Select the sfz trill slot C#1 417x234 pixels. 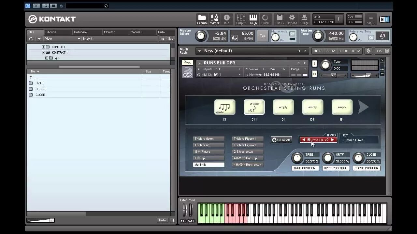pyautogui.click(x=254, y=107)
